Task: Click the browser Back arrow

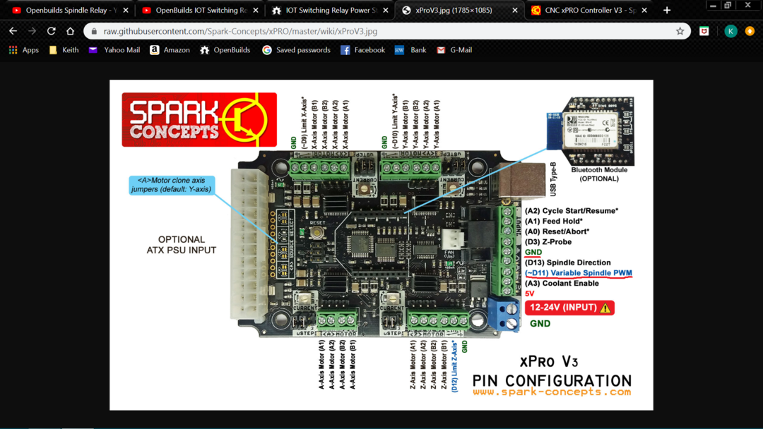Action: [13, 31]
